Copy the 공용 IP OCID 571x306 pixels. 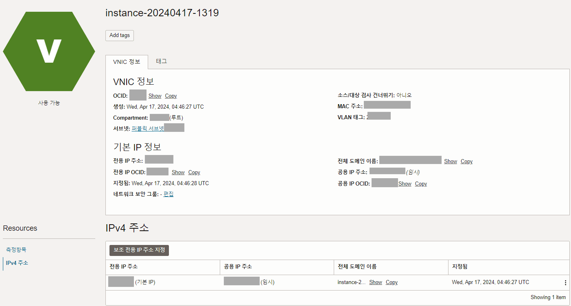click(x=421, y=184)
